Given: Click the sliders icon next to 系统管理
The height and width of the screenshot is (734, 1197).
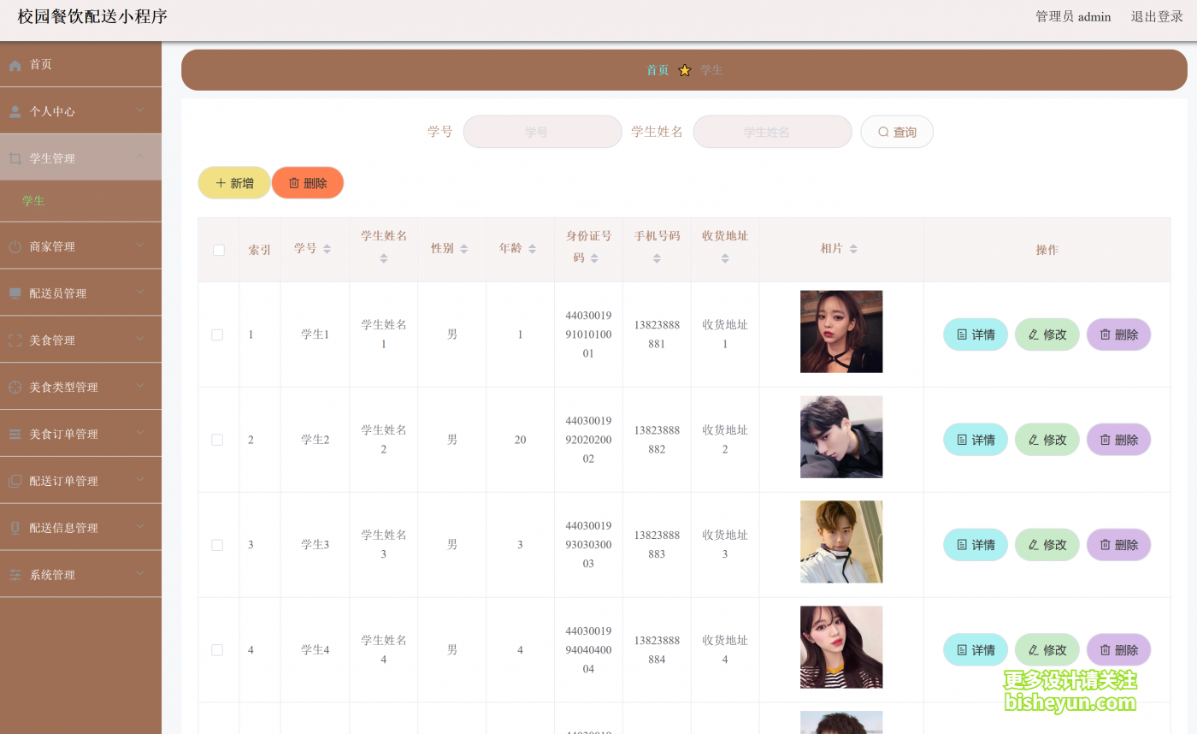Looking at the screenshot, I should point(15,576).
